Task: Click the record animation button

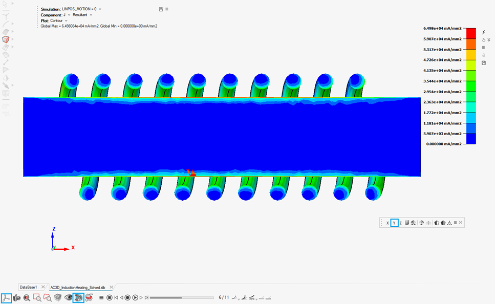Action: click(127, 298)
